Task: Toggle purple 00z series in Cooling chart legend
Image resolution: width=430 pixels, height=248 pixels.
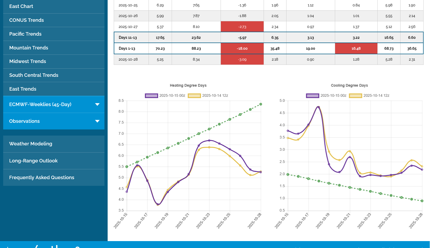Action: pyautogui.click(x=313, y=96)
